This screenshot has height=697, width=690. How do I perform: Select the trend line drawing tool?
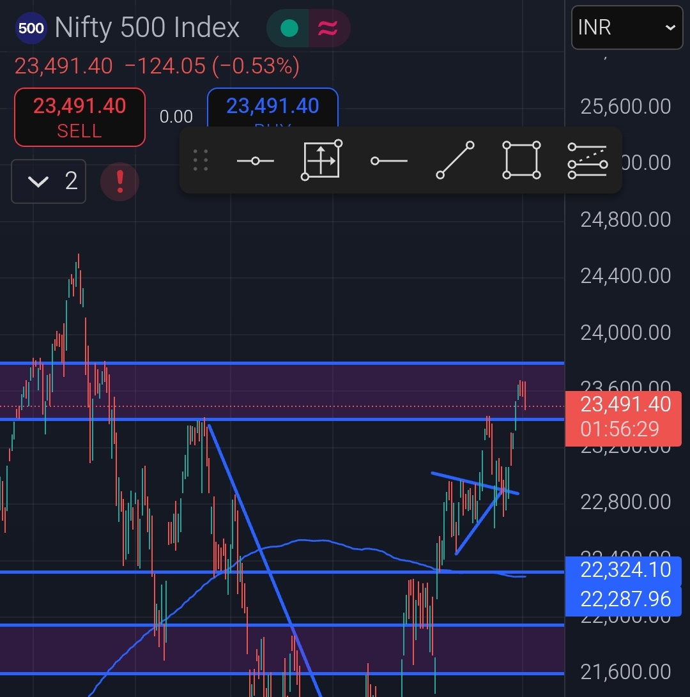pyautogui.click(x=456, y=160)
